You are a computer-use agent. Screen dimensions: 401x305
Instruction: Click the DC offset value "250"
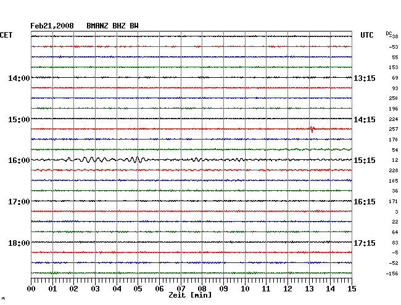[x=394, y=98]
